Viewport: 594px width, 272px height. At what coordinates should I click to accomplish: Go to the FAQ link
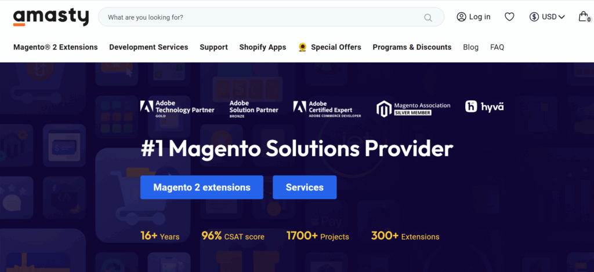pyautogui.click(x=497, y=47)
